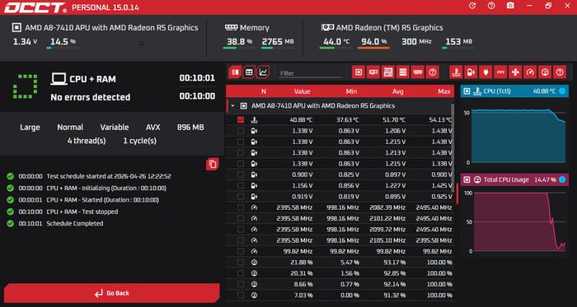The width and height of the screenshot is (577, 307).
Task: Toggle the CPU device filter icon
Action: [x=359, y=72]
